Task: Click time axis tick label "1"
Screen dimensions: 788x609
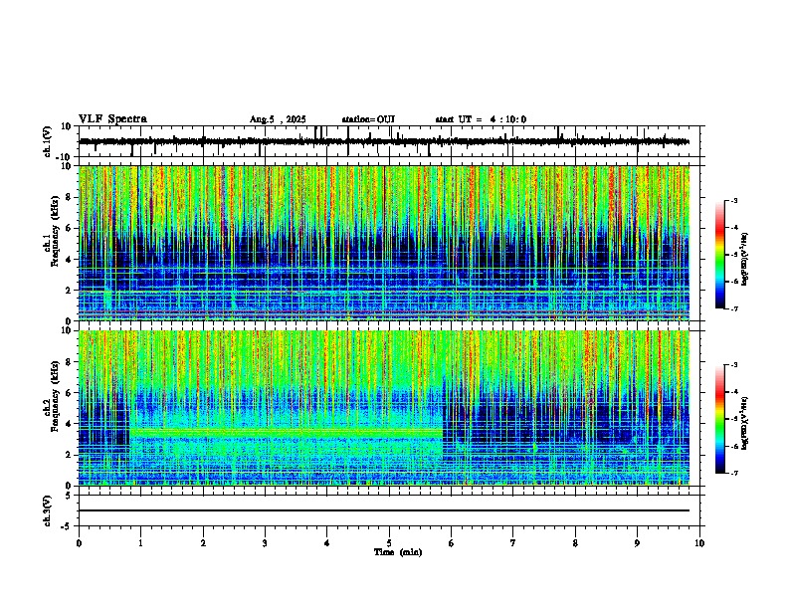Action: [x=141, y=543]
